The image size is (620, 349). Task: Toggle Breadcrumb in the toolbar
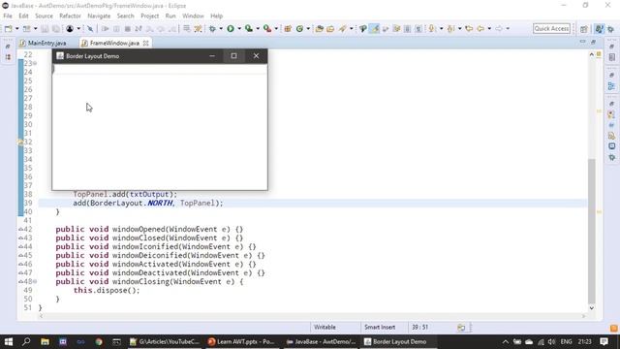(x=362, y=28)
